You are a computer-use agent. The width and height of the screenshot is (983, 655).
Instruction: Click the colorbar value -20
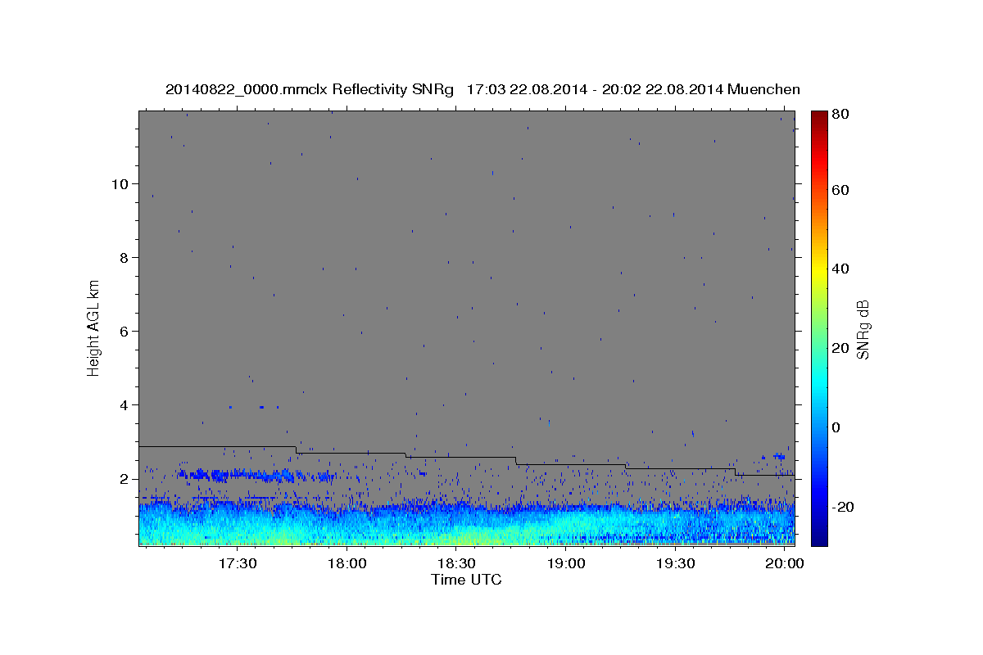pyautogui.click(x=842, y=507)
